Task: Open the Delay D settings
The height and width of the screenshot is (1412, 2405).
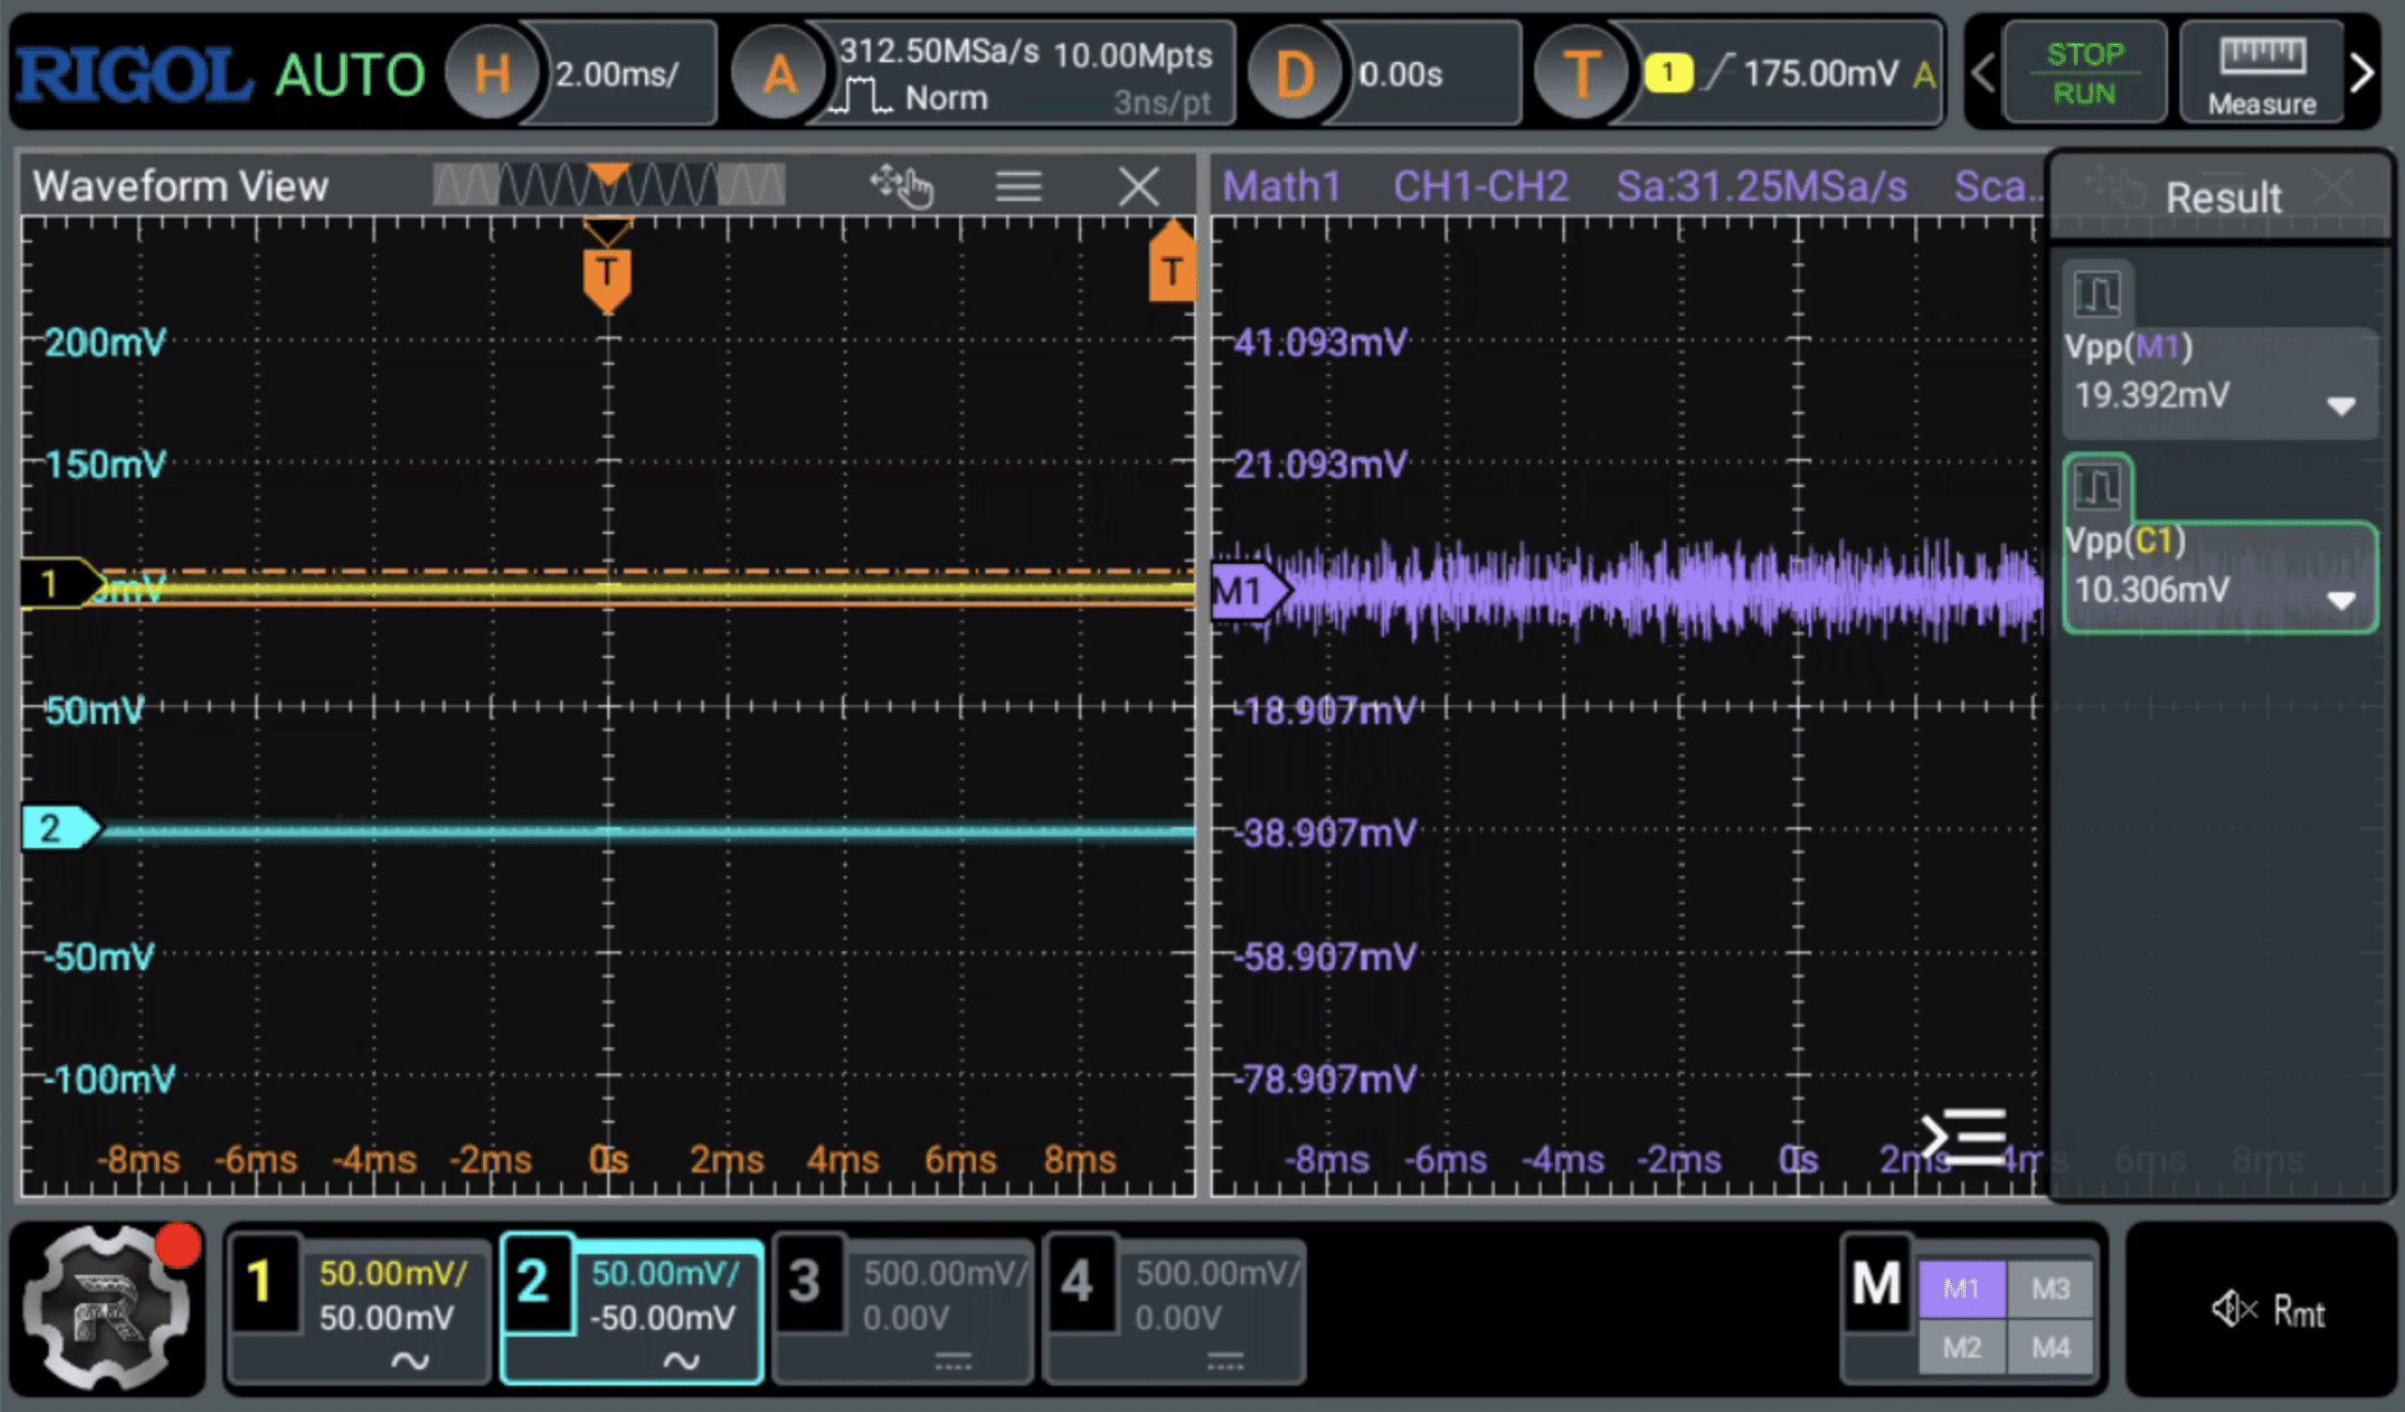Action: click(1295, 73)
